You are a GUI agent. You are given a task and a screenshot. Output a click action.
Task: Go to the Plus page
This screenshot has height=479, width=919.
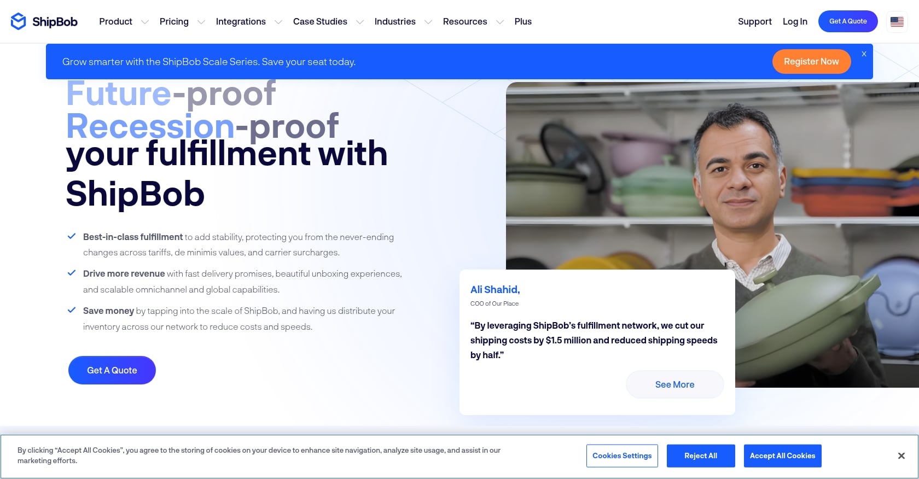coord(523,21)
